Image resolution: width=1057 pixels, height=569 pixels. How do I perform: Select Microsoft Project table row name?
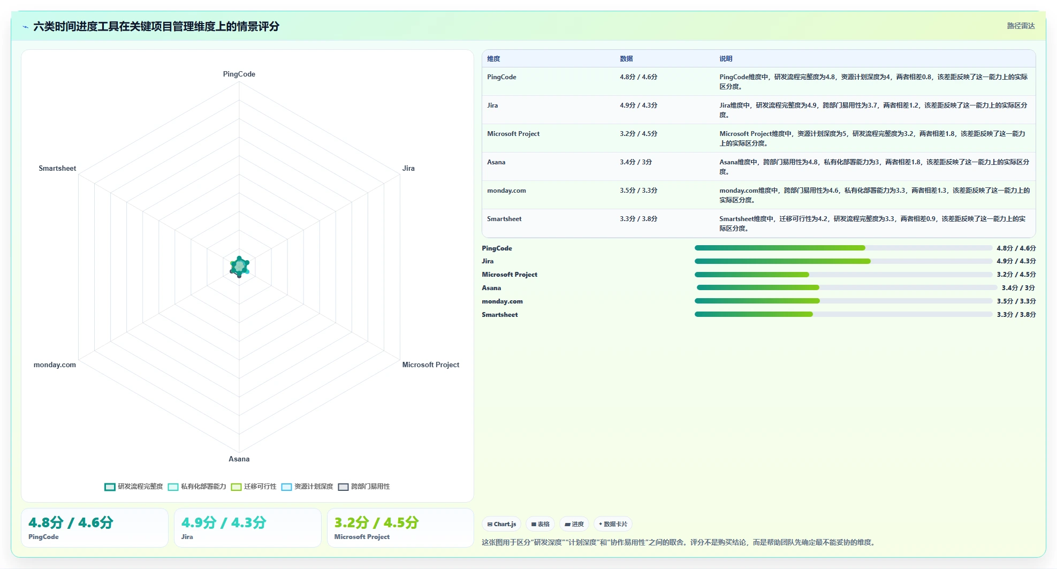pos(513,134)
